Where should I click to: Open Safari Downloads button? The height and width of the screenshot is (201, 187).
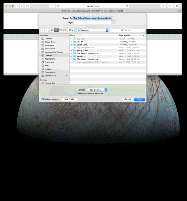tap(177, 6)
